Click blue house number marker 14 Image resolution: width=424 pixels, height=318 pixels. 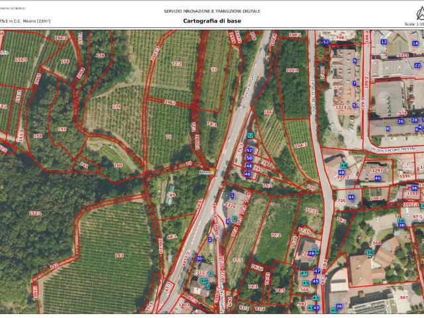[x=415, y=43]
